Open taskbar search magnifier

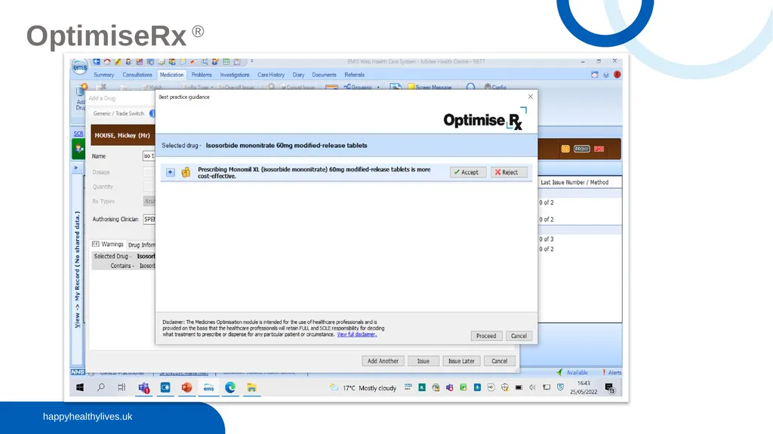click(x=100, y=388)
